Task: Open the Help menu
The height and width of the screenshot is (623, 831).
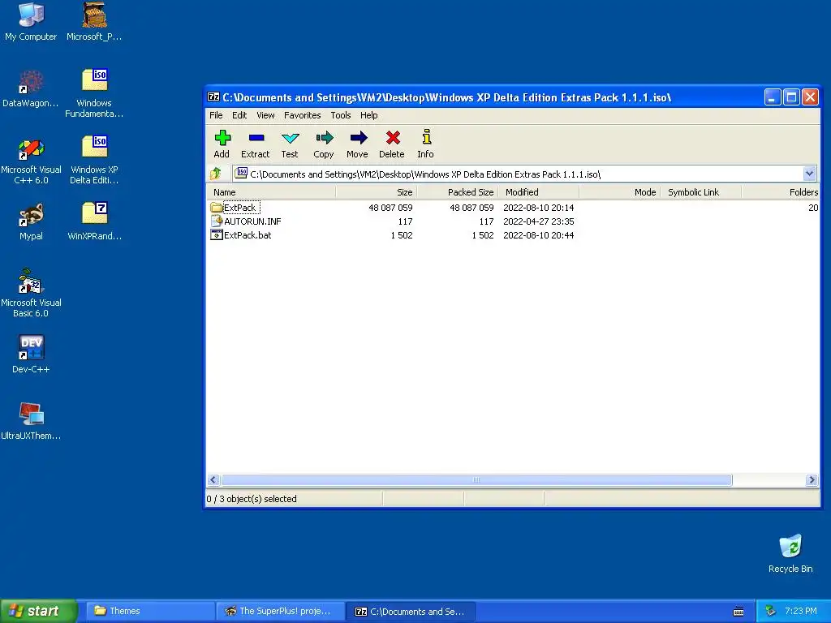Action: [x=369, y=115]
